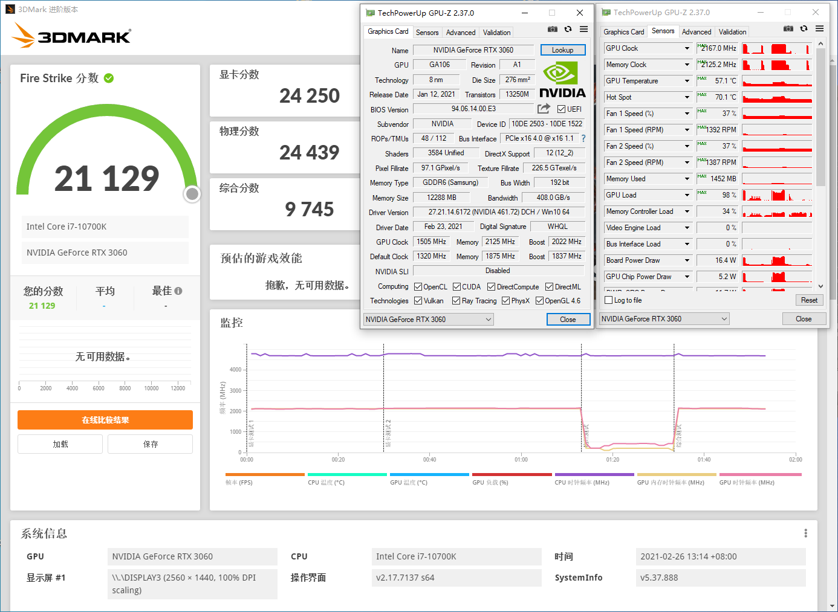Switch to Graphics Card tab in Sensors window
The image size is (838, 612).
[624, 32]
